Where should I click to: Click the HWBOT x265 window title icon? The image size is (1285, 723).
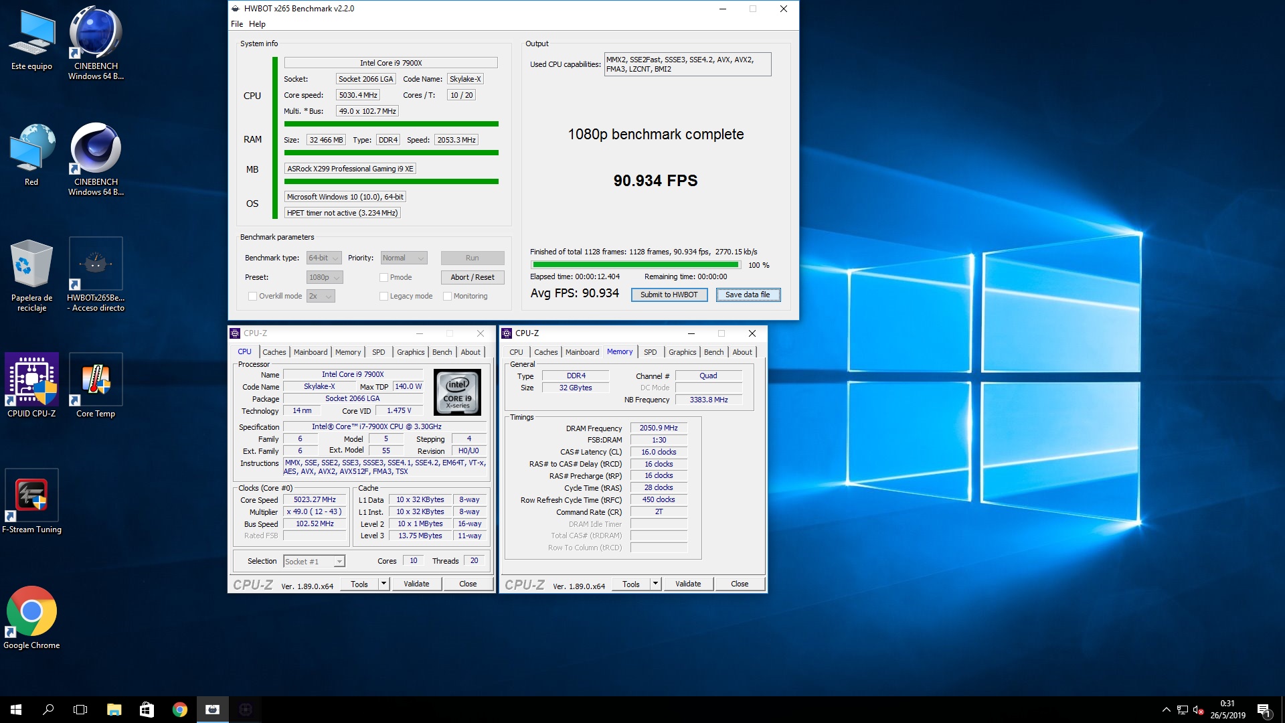point(236,9)
